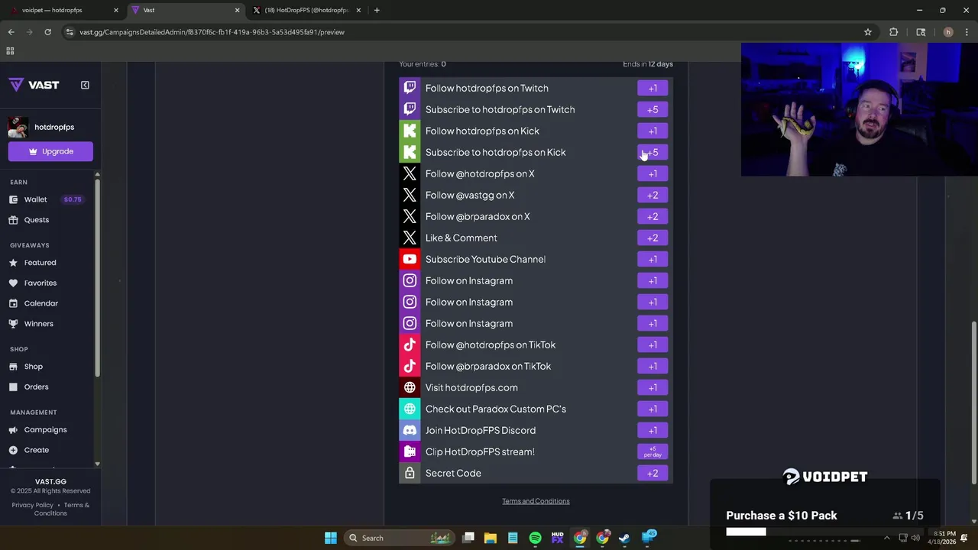This screenshot has width=978, height=550.
Task: Click the X icon beside Follow @vastgg
Action: point(410,195)
